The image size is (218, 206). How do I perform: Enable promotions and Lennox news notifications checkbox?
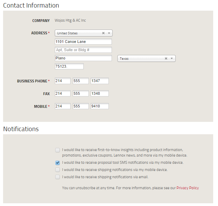click(58, 150)
